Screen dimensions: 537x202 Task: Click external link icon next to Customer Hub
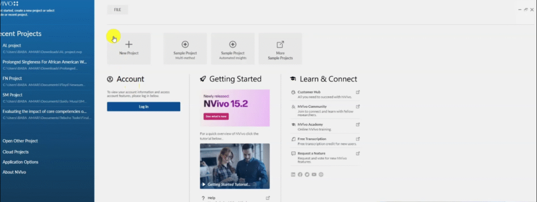click(358, 92)
